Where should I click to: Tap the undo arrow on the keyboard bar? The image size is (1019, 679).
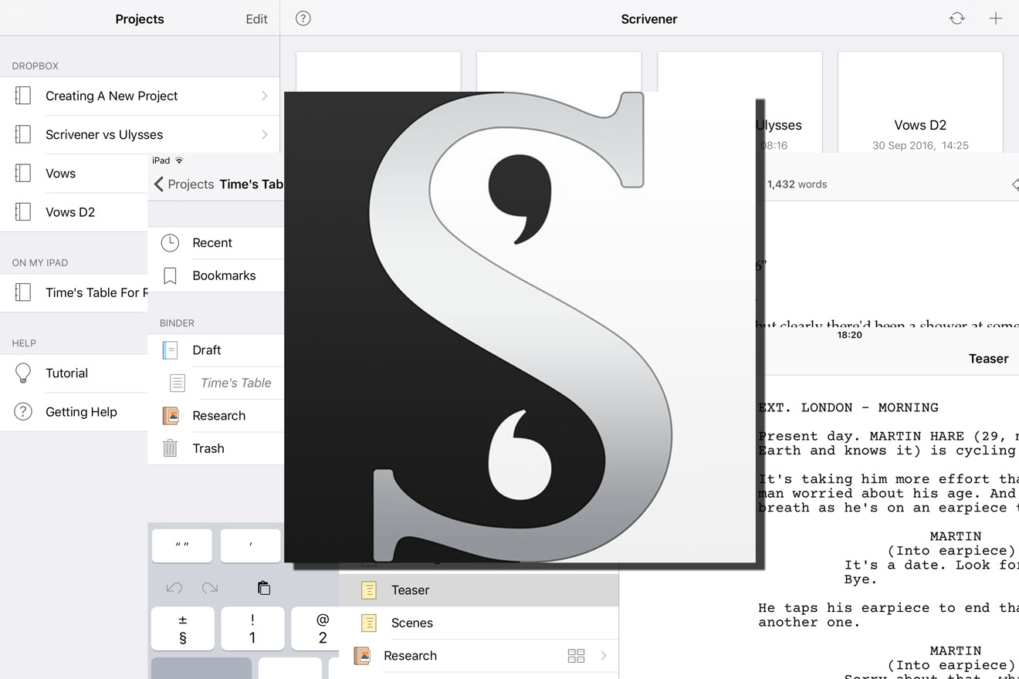tap(174, 588)
